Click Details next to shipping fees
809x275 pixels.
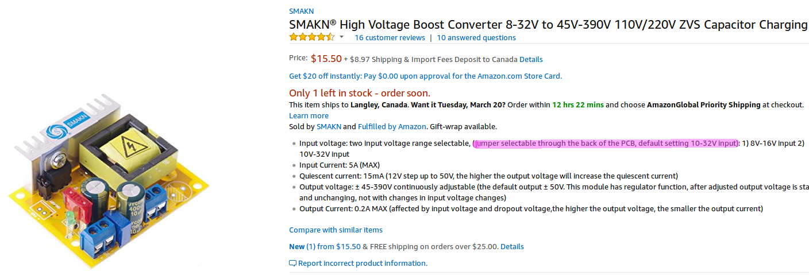(531, 59)
